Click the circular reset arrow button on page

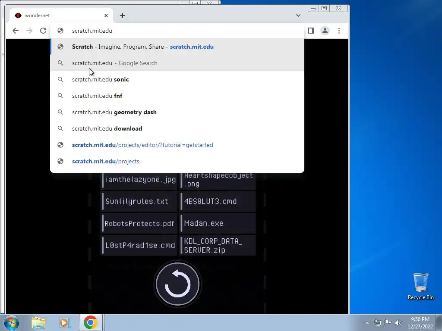tap(177, 284)
